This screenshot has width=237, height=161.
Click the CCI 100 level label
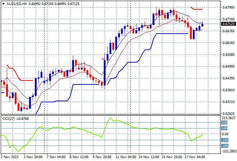[x=224, y=128]
